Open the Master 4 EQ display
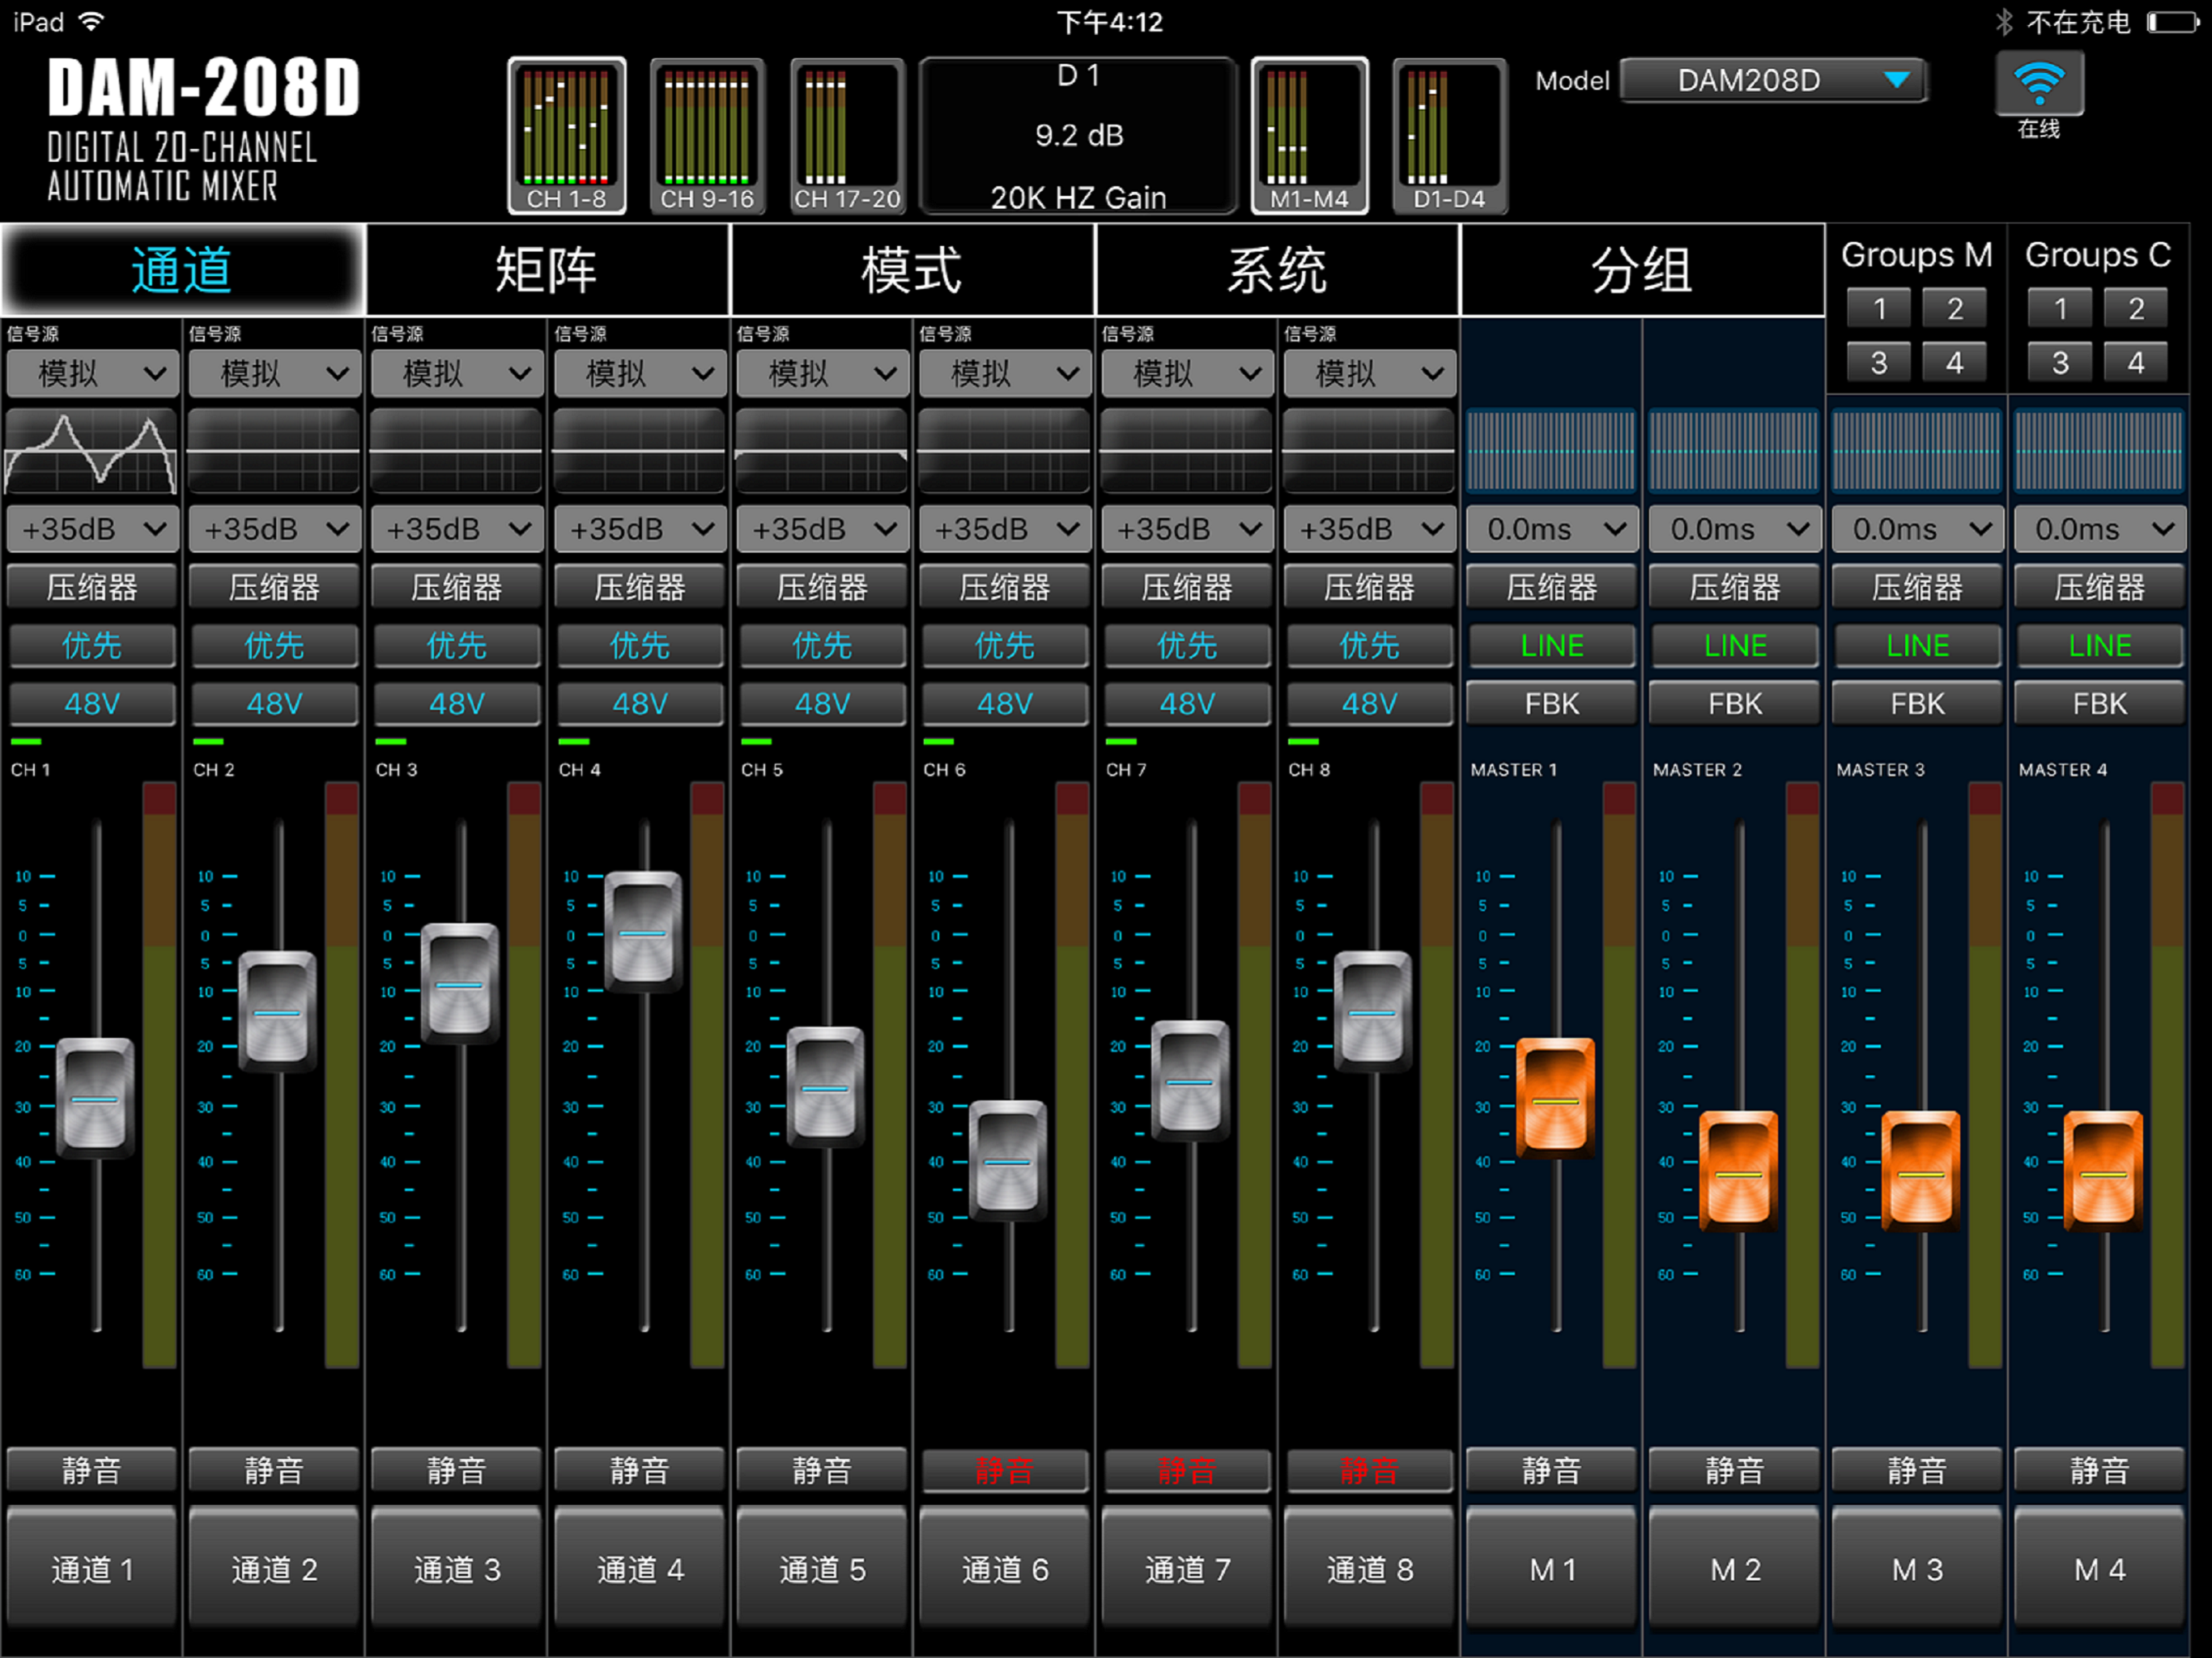Image resolution: width=2212 pixels, height=1658 pixels. (x=2099, y=451)
